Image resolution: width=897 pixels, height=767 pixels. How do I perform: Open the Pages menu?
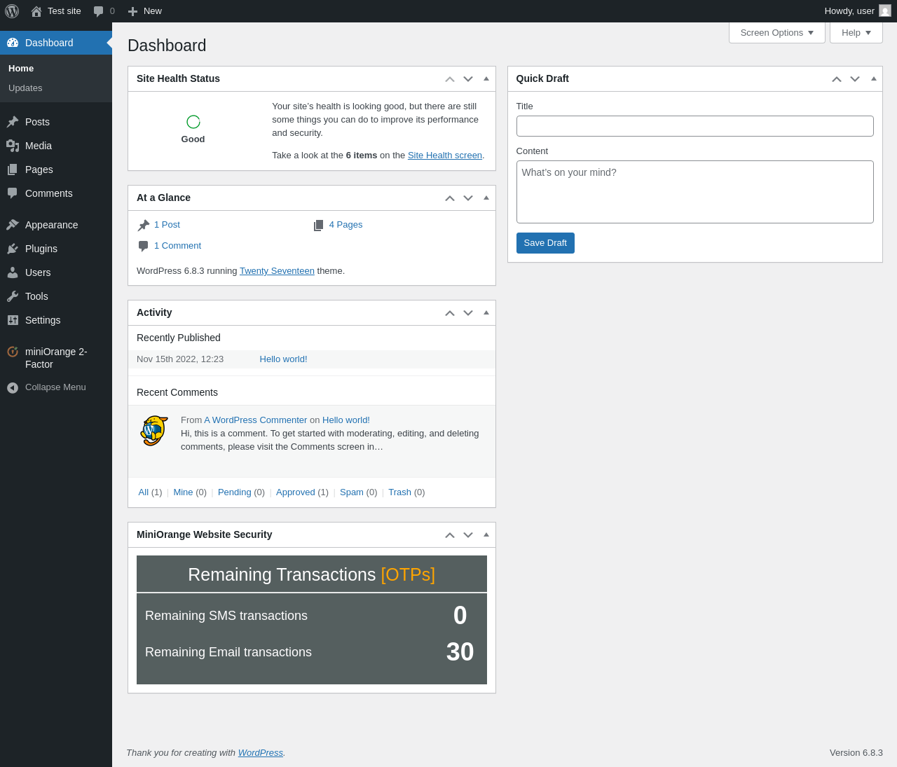click(56, 170)
